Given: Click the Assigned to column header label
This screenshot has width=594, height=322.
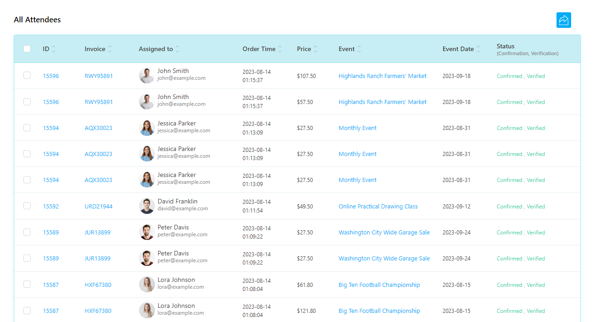Looking at the screenshot, I should [x=156, y=49].
